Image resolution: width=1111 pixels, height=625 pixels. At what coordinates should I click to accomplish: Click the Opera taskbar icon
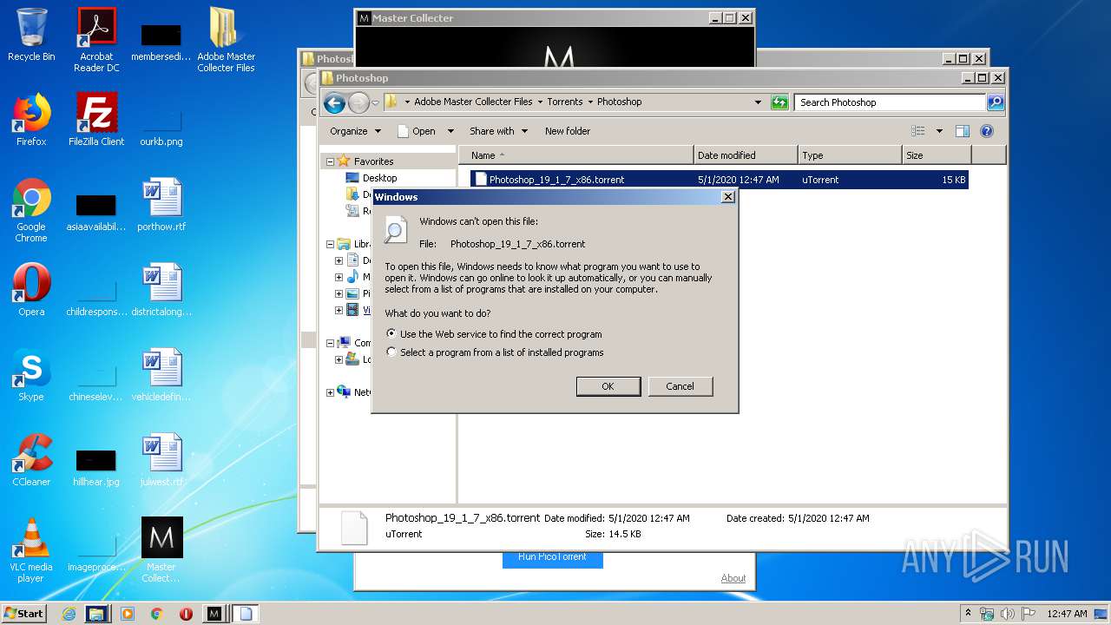tap(186, 614)
